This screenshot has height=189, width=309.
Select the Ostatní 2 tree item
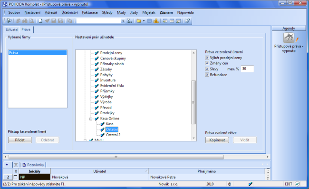pyautogui.click(x=113, y=135)
